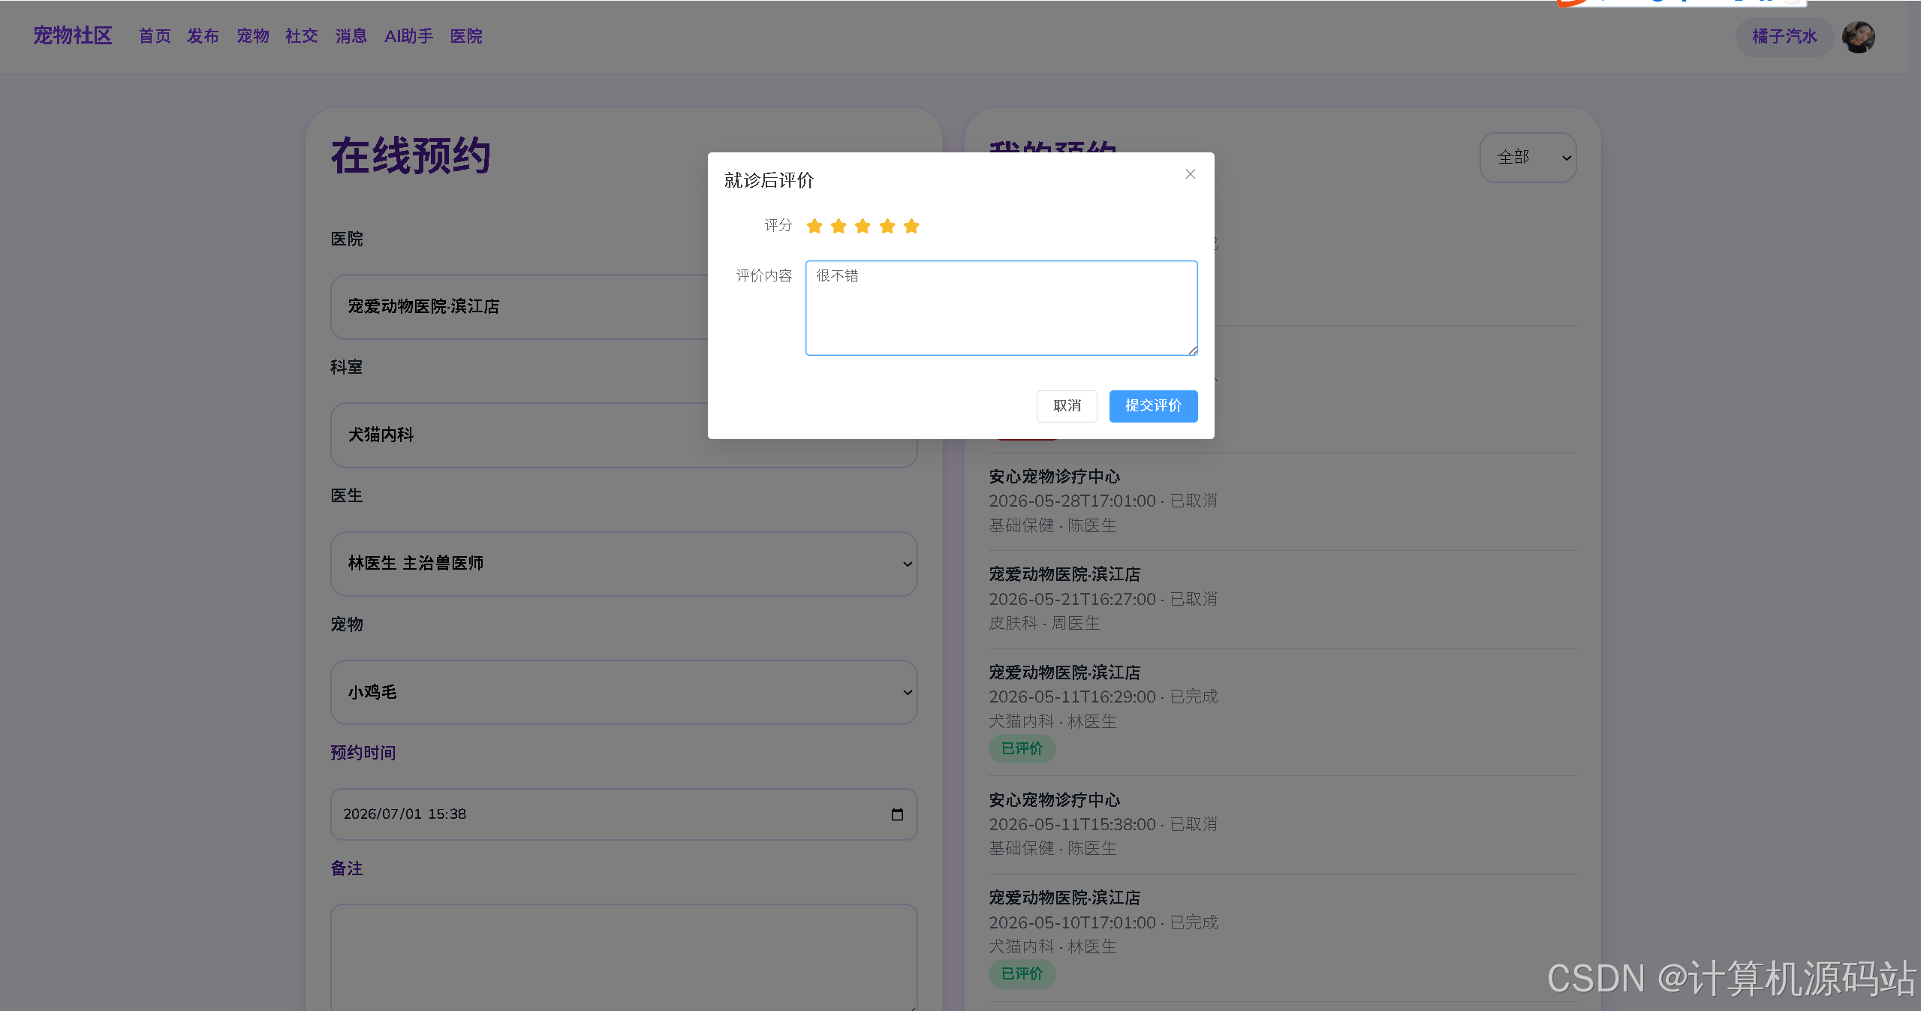This screenshot has width=1921, height=1011.
Task: Expand the 林医生 主治兽医师 doctor dropdown
Action: coord(624,564)
